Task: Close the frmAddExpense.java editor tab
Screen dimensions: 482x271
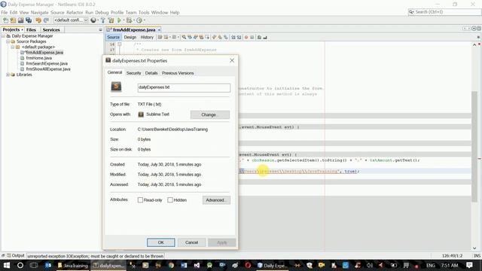Action: (x=159, y=30)
